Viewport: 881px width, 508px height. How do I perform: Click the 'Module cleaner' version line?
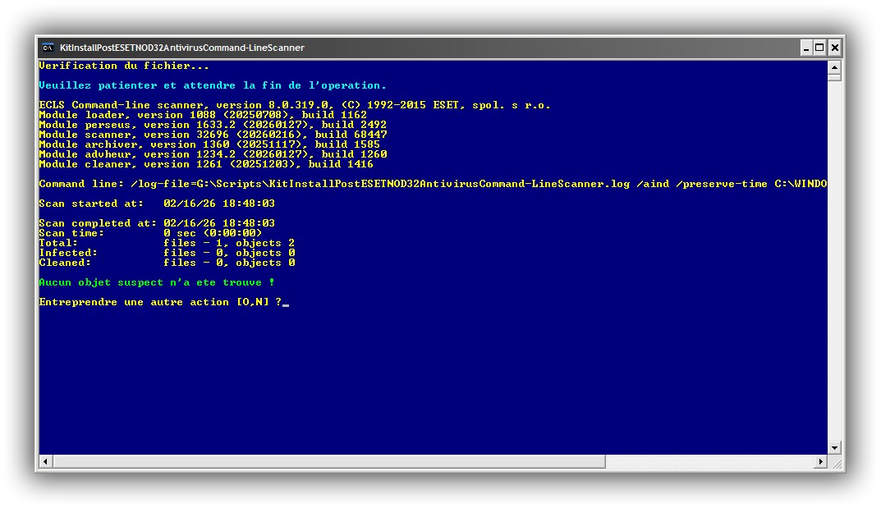point(205,164)
